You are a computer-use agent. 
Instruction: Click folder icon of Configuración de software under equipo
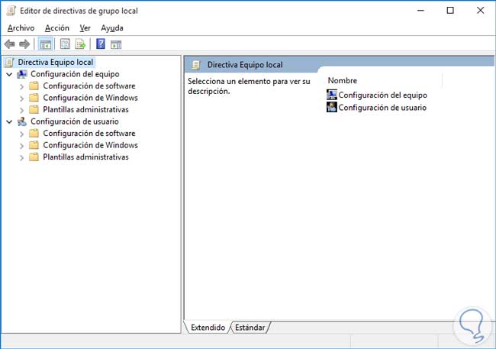coord(34,86)
